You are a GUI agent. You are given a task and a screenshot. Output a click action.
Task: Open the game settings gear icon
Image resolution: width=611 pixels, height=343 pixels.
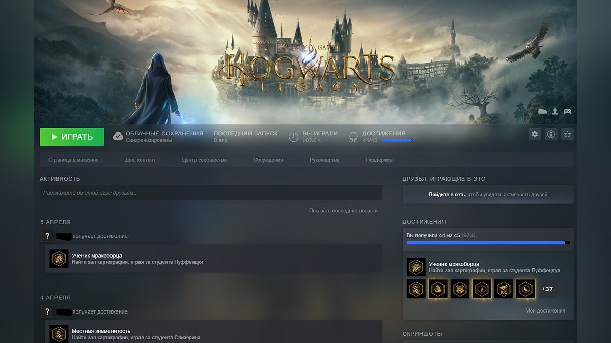point(534,134)
